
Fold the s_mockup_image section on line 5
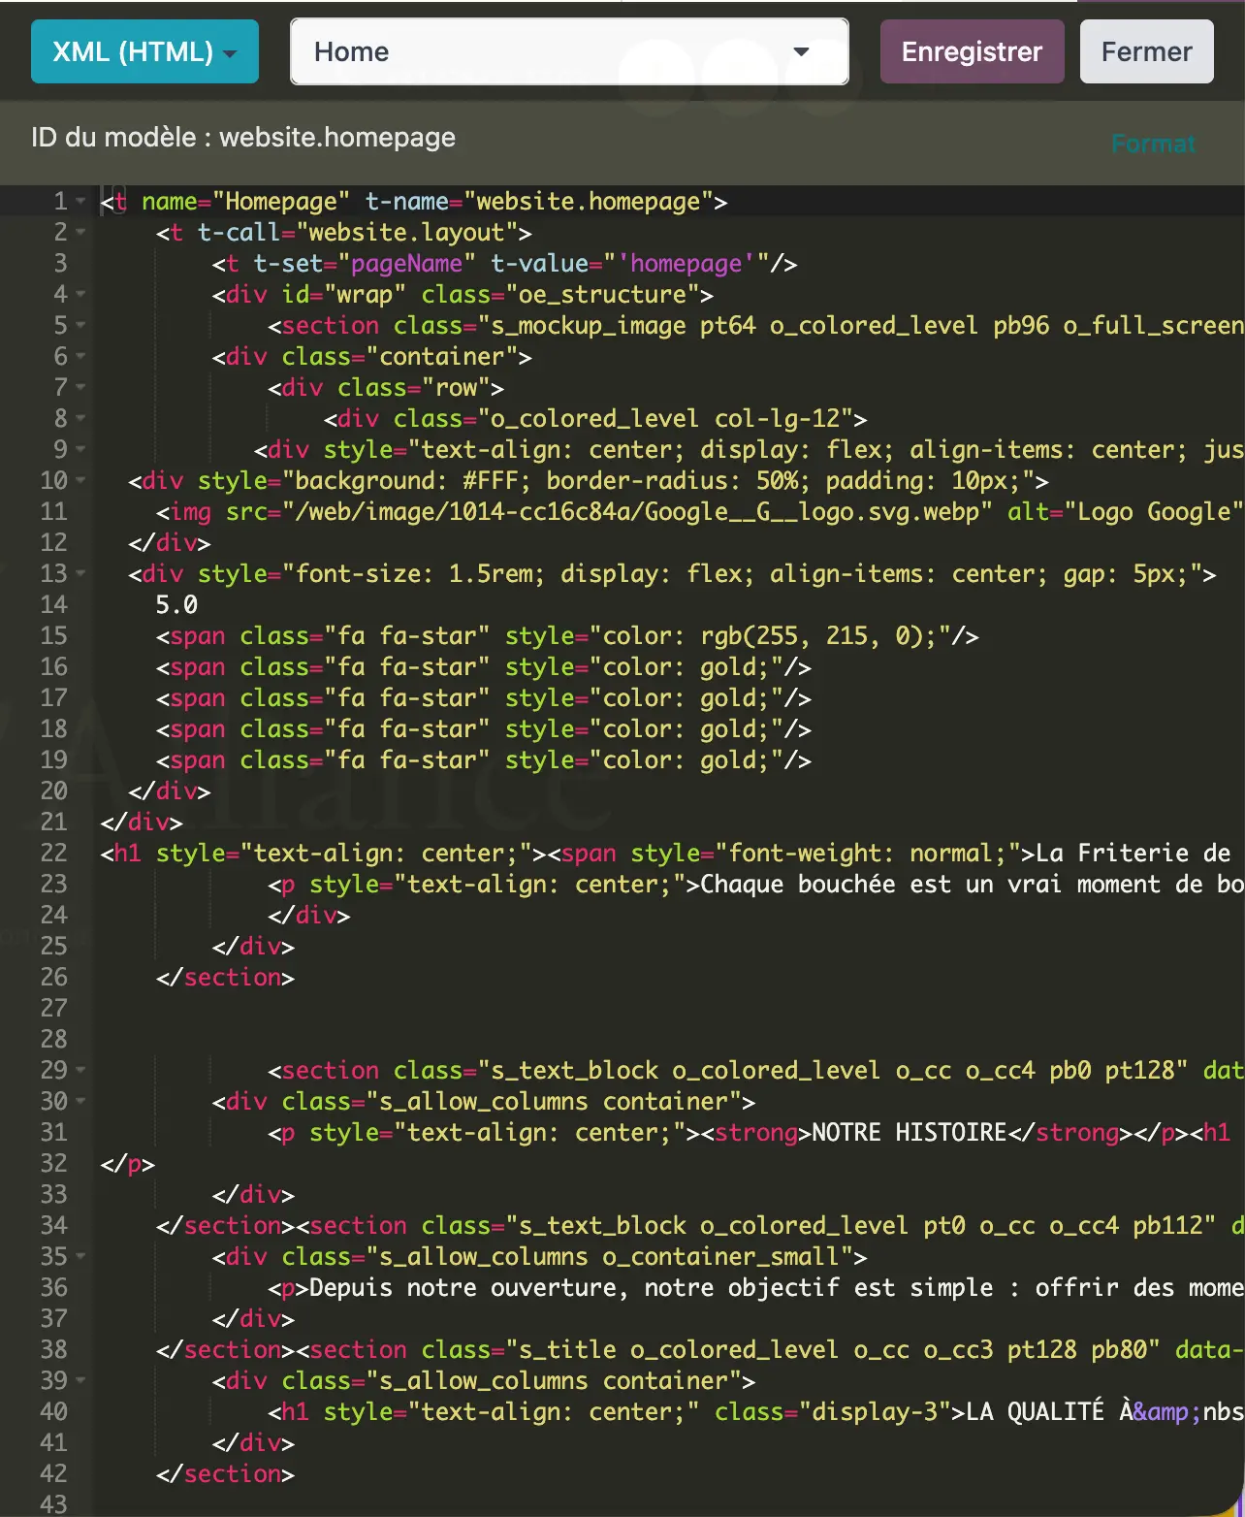click(80, 326)
